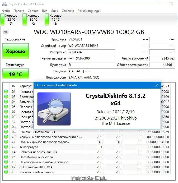Click the status icon of attribute 07
Screen dimensions: 178x183
6,112
